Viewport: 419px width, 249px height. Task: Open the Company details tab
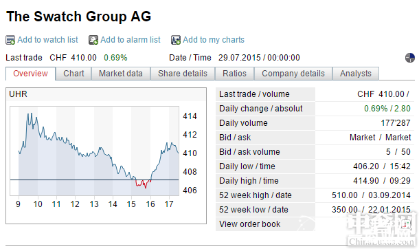293,74
